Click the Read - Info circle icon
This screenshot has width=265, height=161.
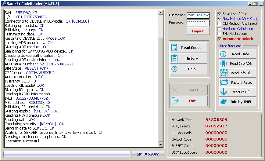click(x=223, y=54)
